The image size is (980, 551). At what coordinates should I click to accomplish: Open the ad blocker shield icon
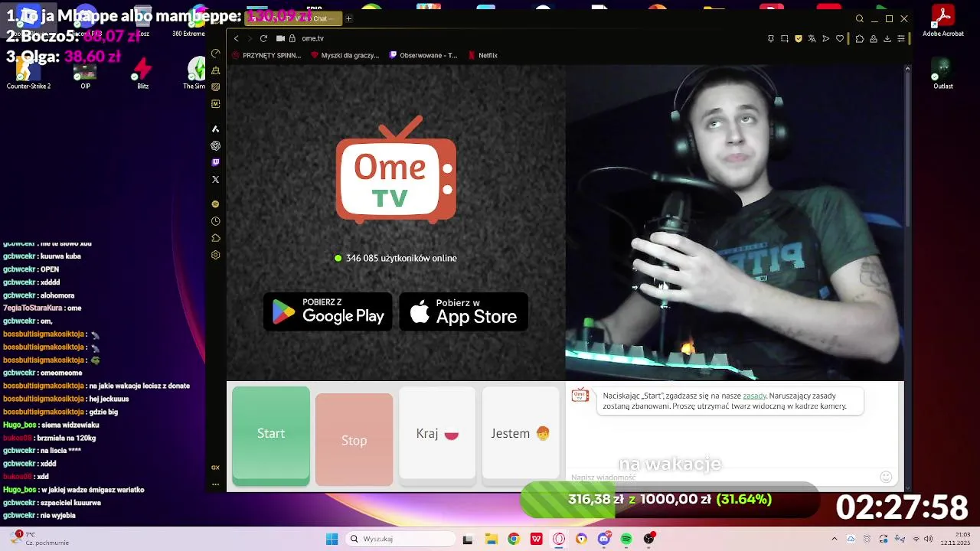(x=799, y=38)
